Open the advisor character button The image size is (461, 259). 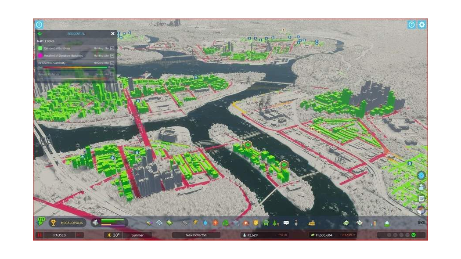click(421, 187)
